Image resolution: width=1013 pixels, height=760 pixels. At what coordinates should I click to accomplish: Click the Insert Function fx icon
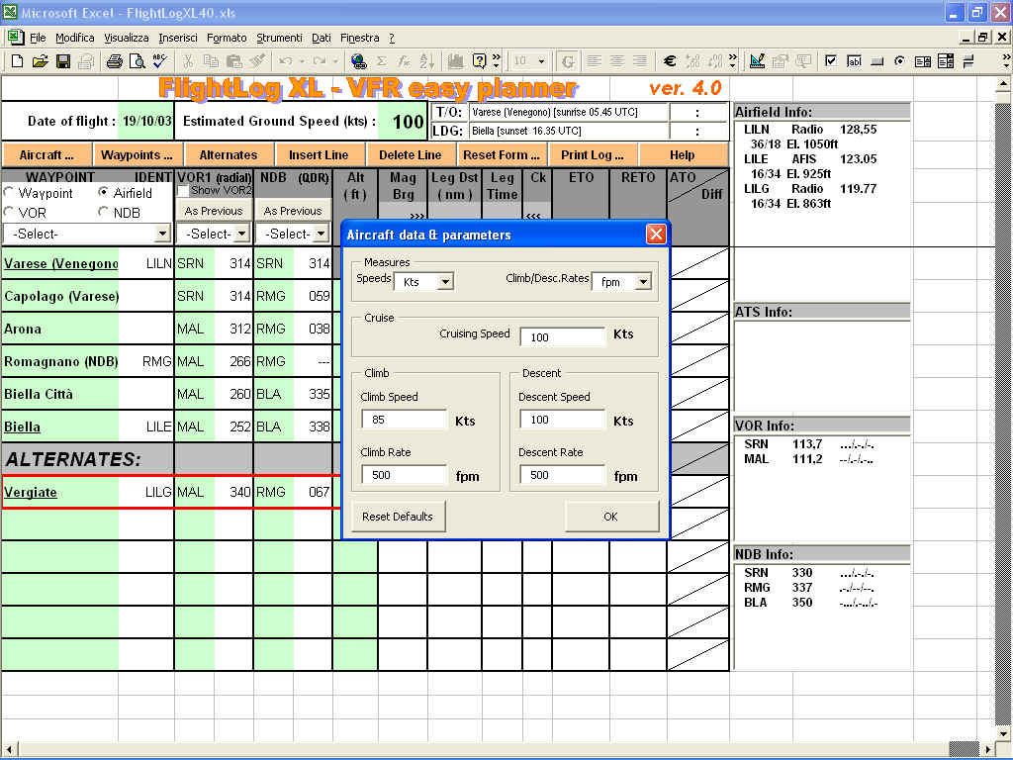tap(404, 61)
